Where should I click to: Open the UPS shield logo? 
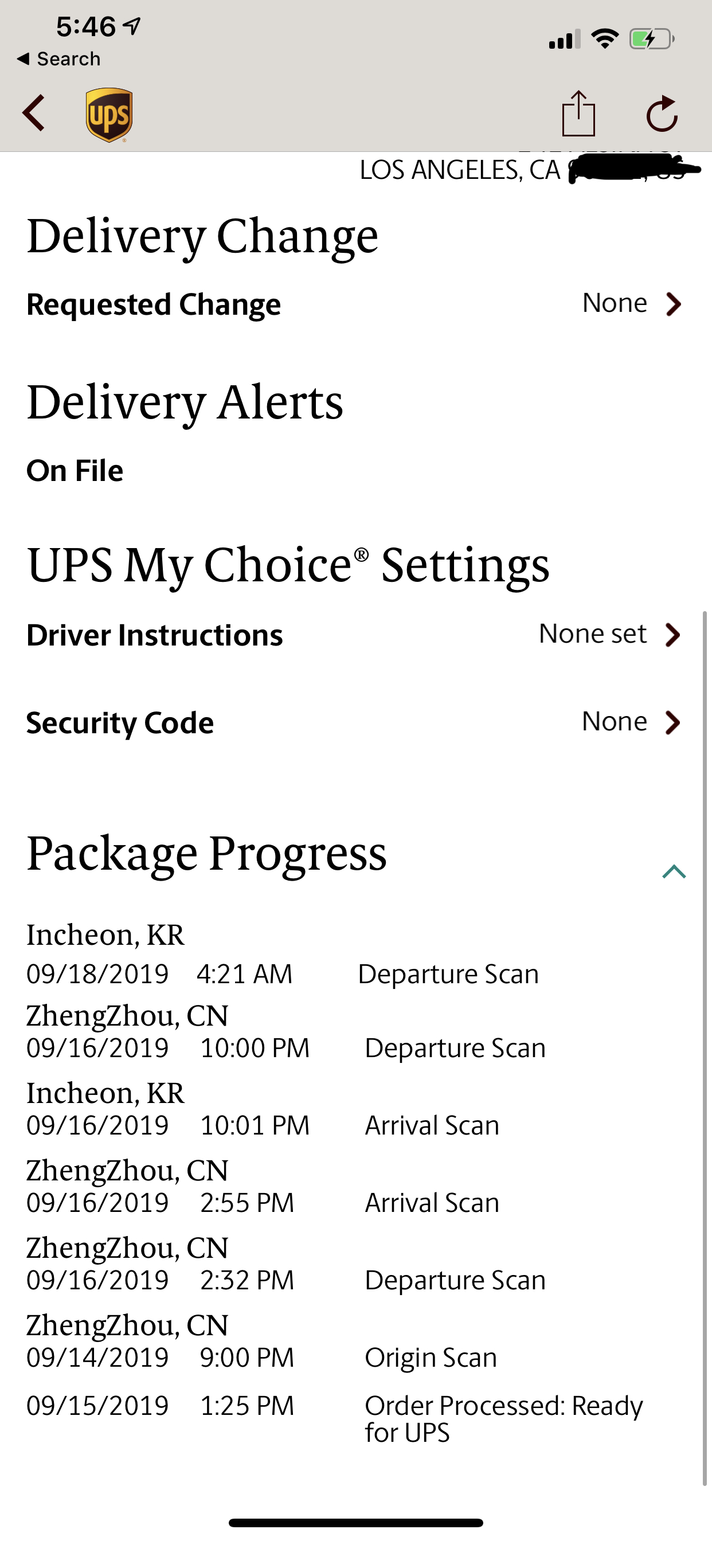[109, 115]
